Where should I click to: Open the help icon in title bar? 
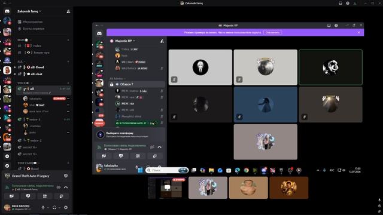[348, 3]
